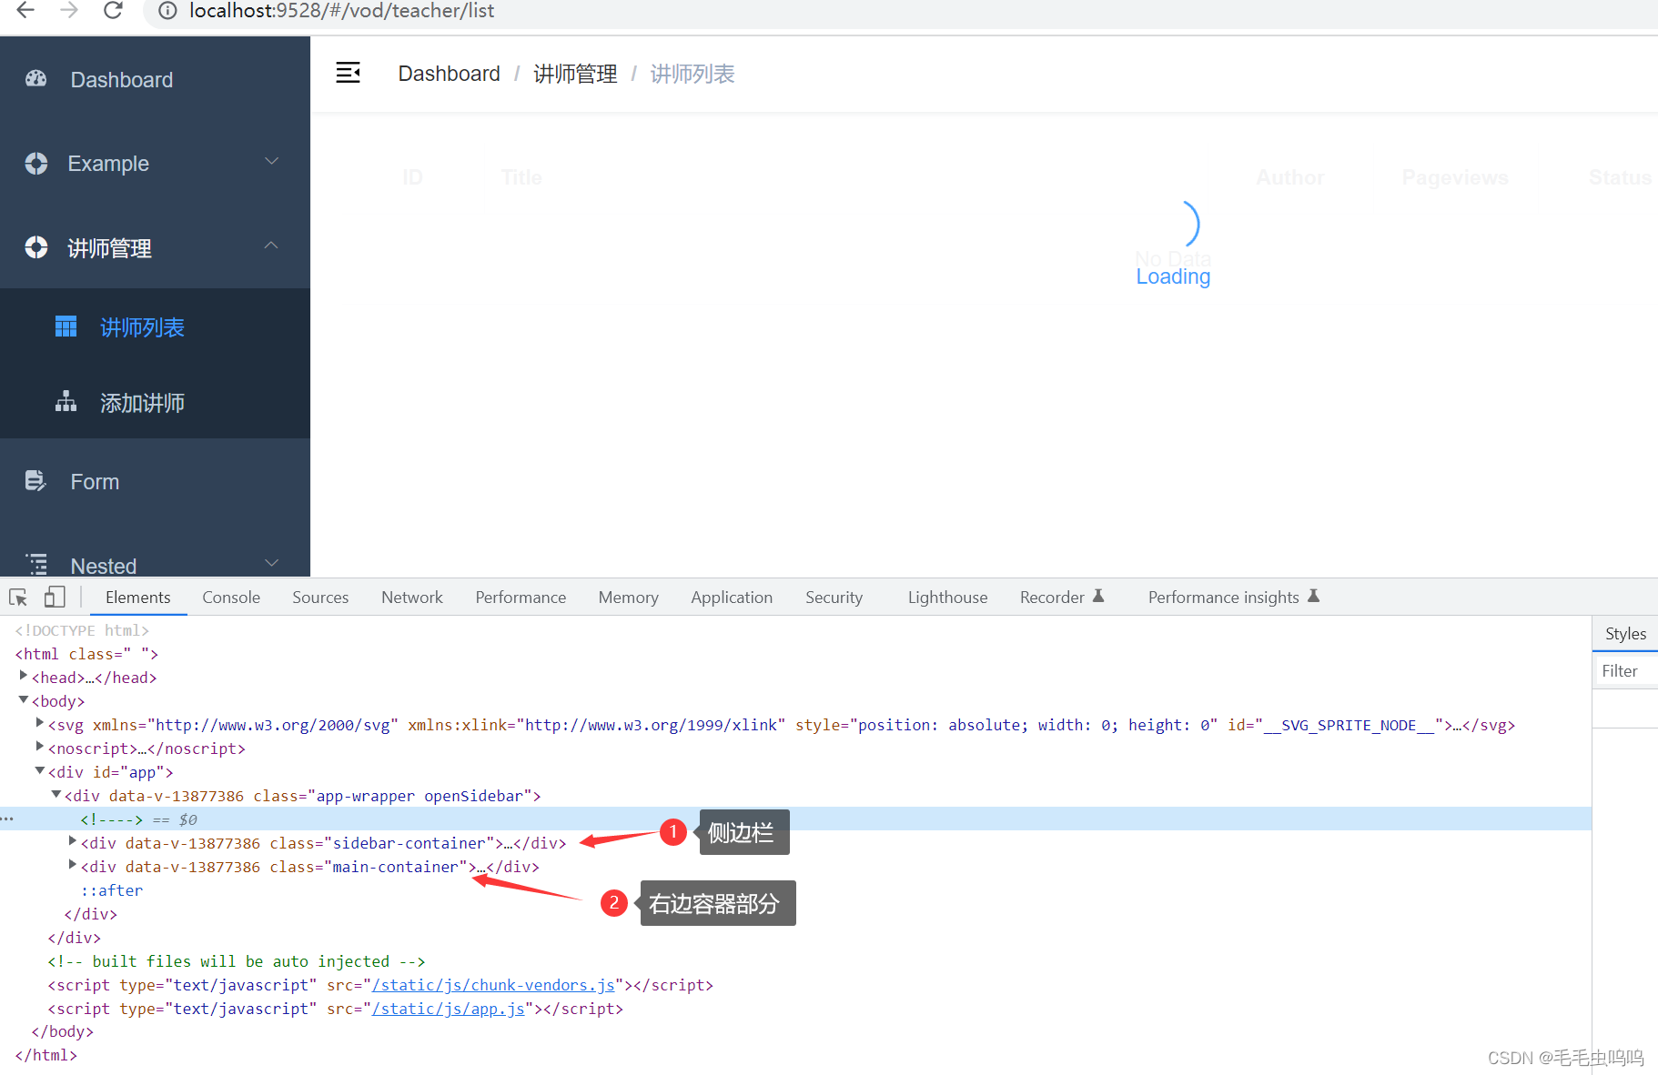Click the Example sidebar icon
Viewport: 1658px width, 1075px height.
36,164
